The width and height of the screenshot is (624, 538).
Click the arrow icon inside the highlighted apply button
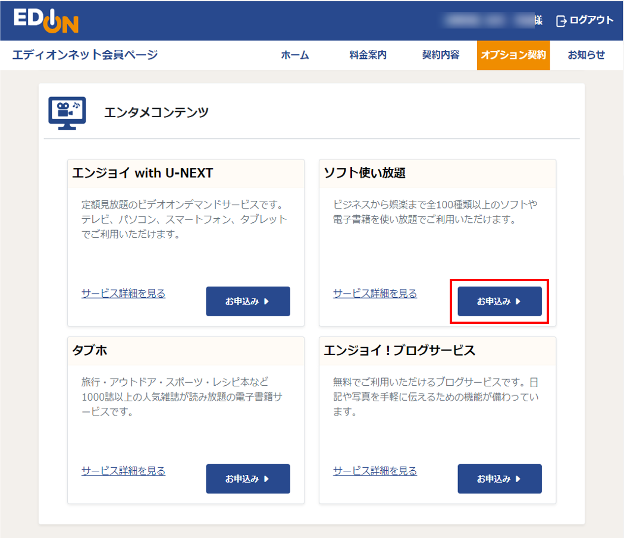(x=517, y=301)
